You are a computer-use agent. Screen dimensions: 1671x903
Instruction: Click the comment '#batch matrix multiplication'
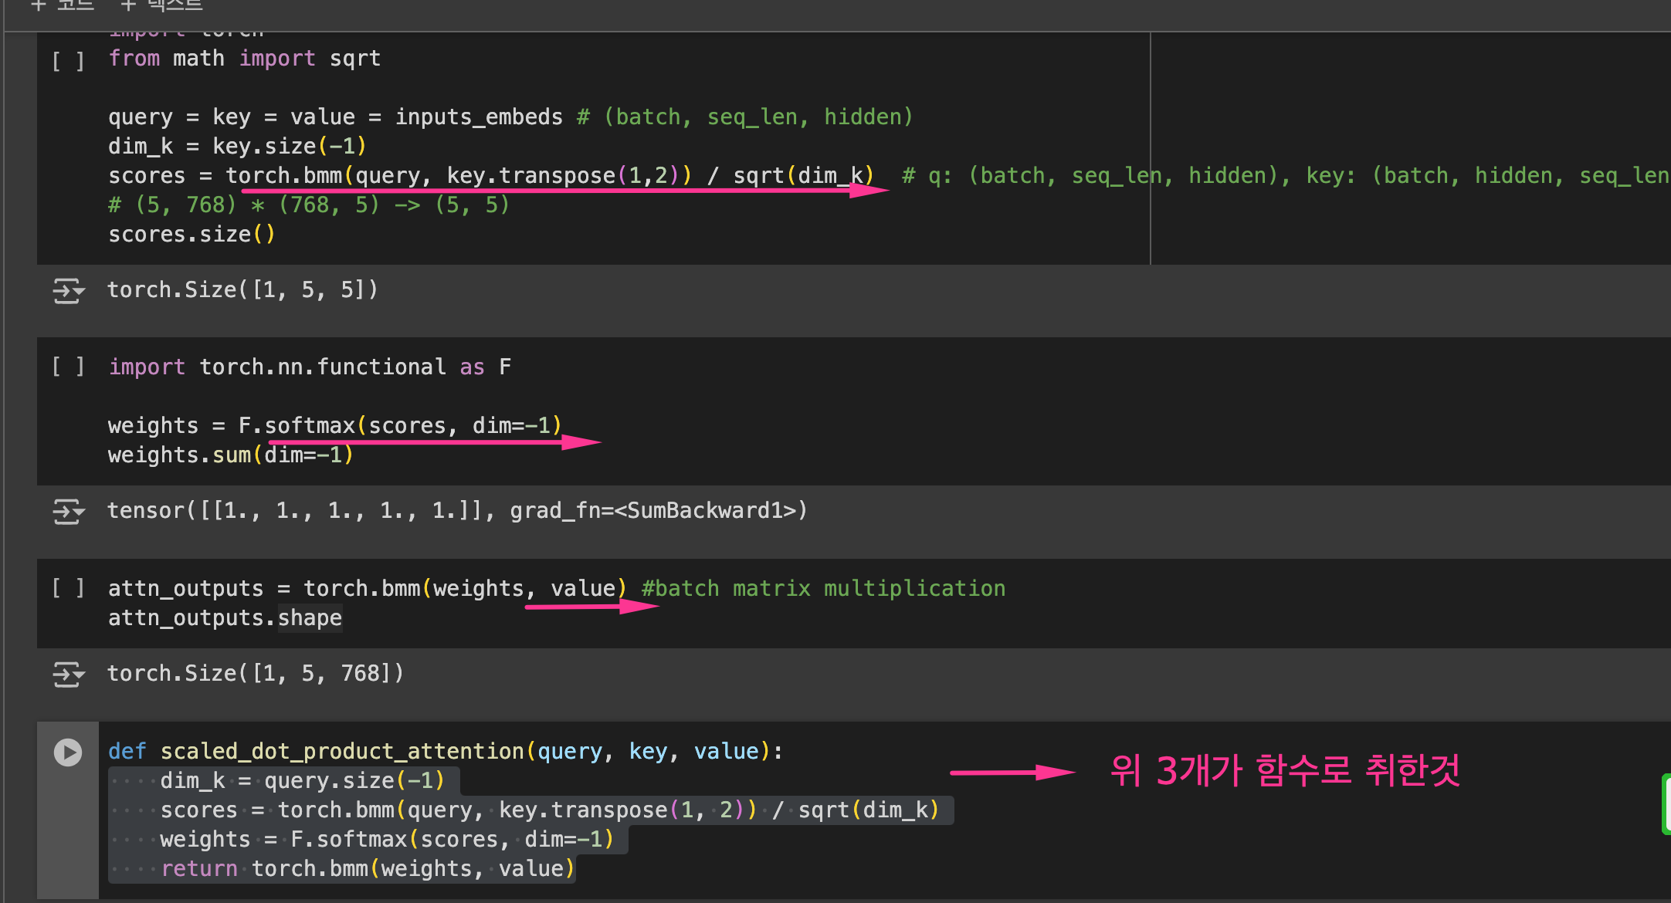(823, 589)
